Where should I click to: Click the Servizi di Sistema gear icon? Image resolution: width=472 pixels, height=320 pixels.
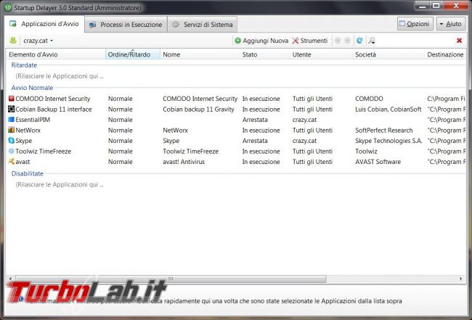[176, 25]
